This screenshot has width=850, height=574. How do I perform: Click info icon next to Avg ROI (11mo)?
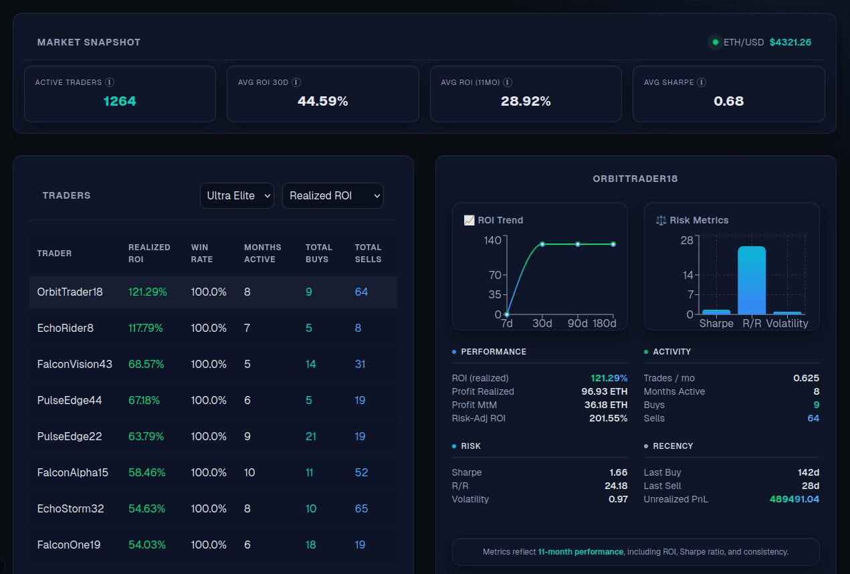[508, 82]
